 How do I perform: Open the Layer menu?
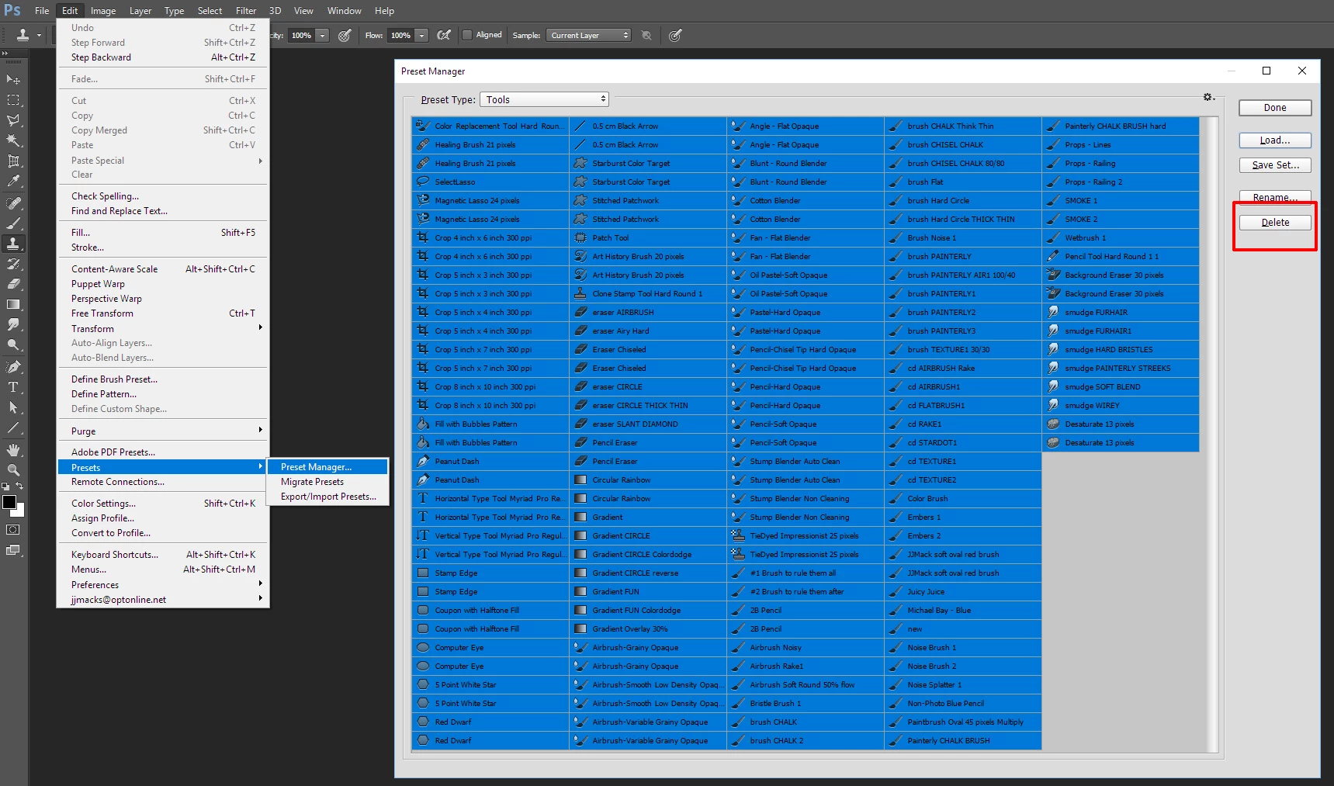[x=140, y=11]
